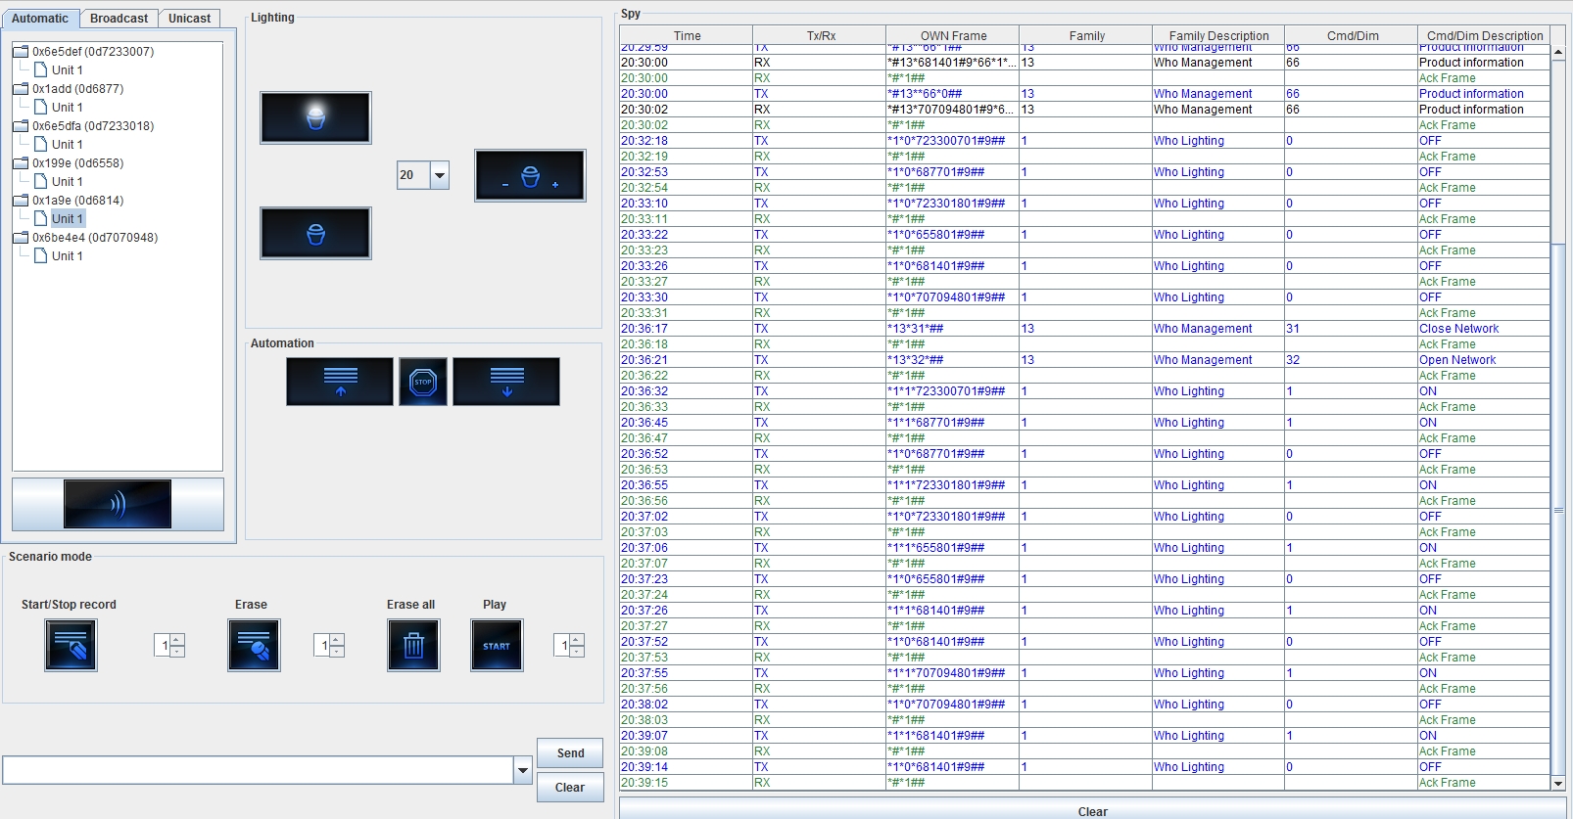The image size is (1573, 819).
Task: Click the Start/Stop record scenario icon
Action: tap(71, 645)
